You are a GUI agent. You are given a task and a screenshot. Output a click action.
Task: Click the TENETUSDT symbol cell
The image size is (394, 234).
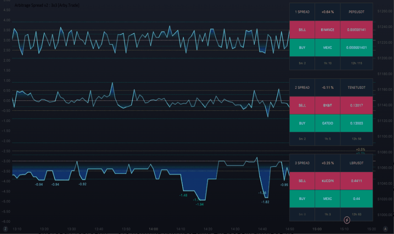(x=357, y=88)
